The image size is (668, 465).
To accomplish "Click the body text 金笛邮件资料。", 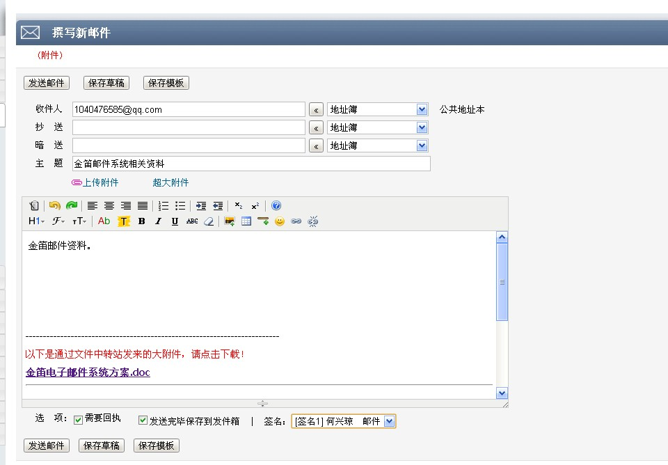I will click(x=59, y=246).
